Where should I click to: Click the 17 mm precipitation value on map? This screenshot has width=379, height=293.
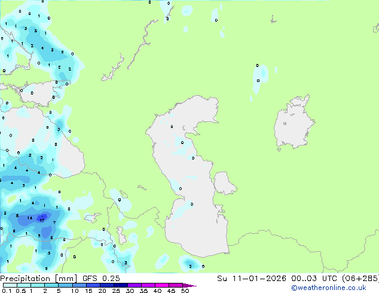[x=42, y=220]
